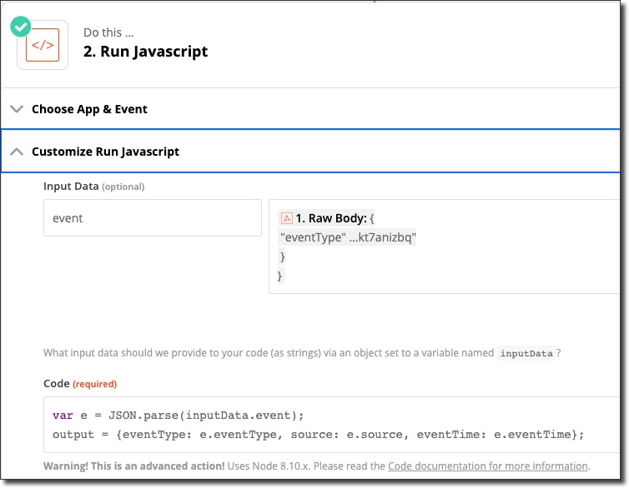Open the Choose App & Event section
This screenshot has width=629, height=488.
(89, 109)
